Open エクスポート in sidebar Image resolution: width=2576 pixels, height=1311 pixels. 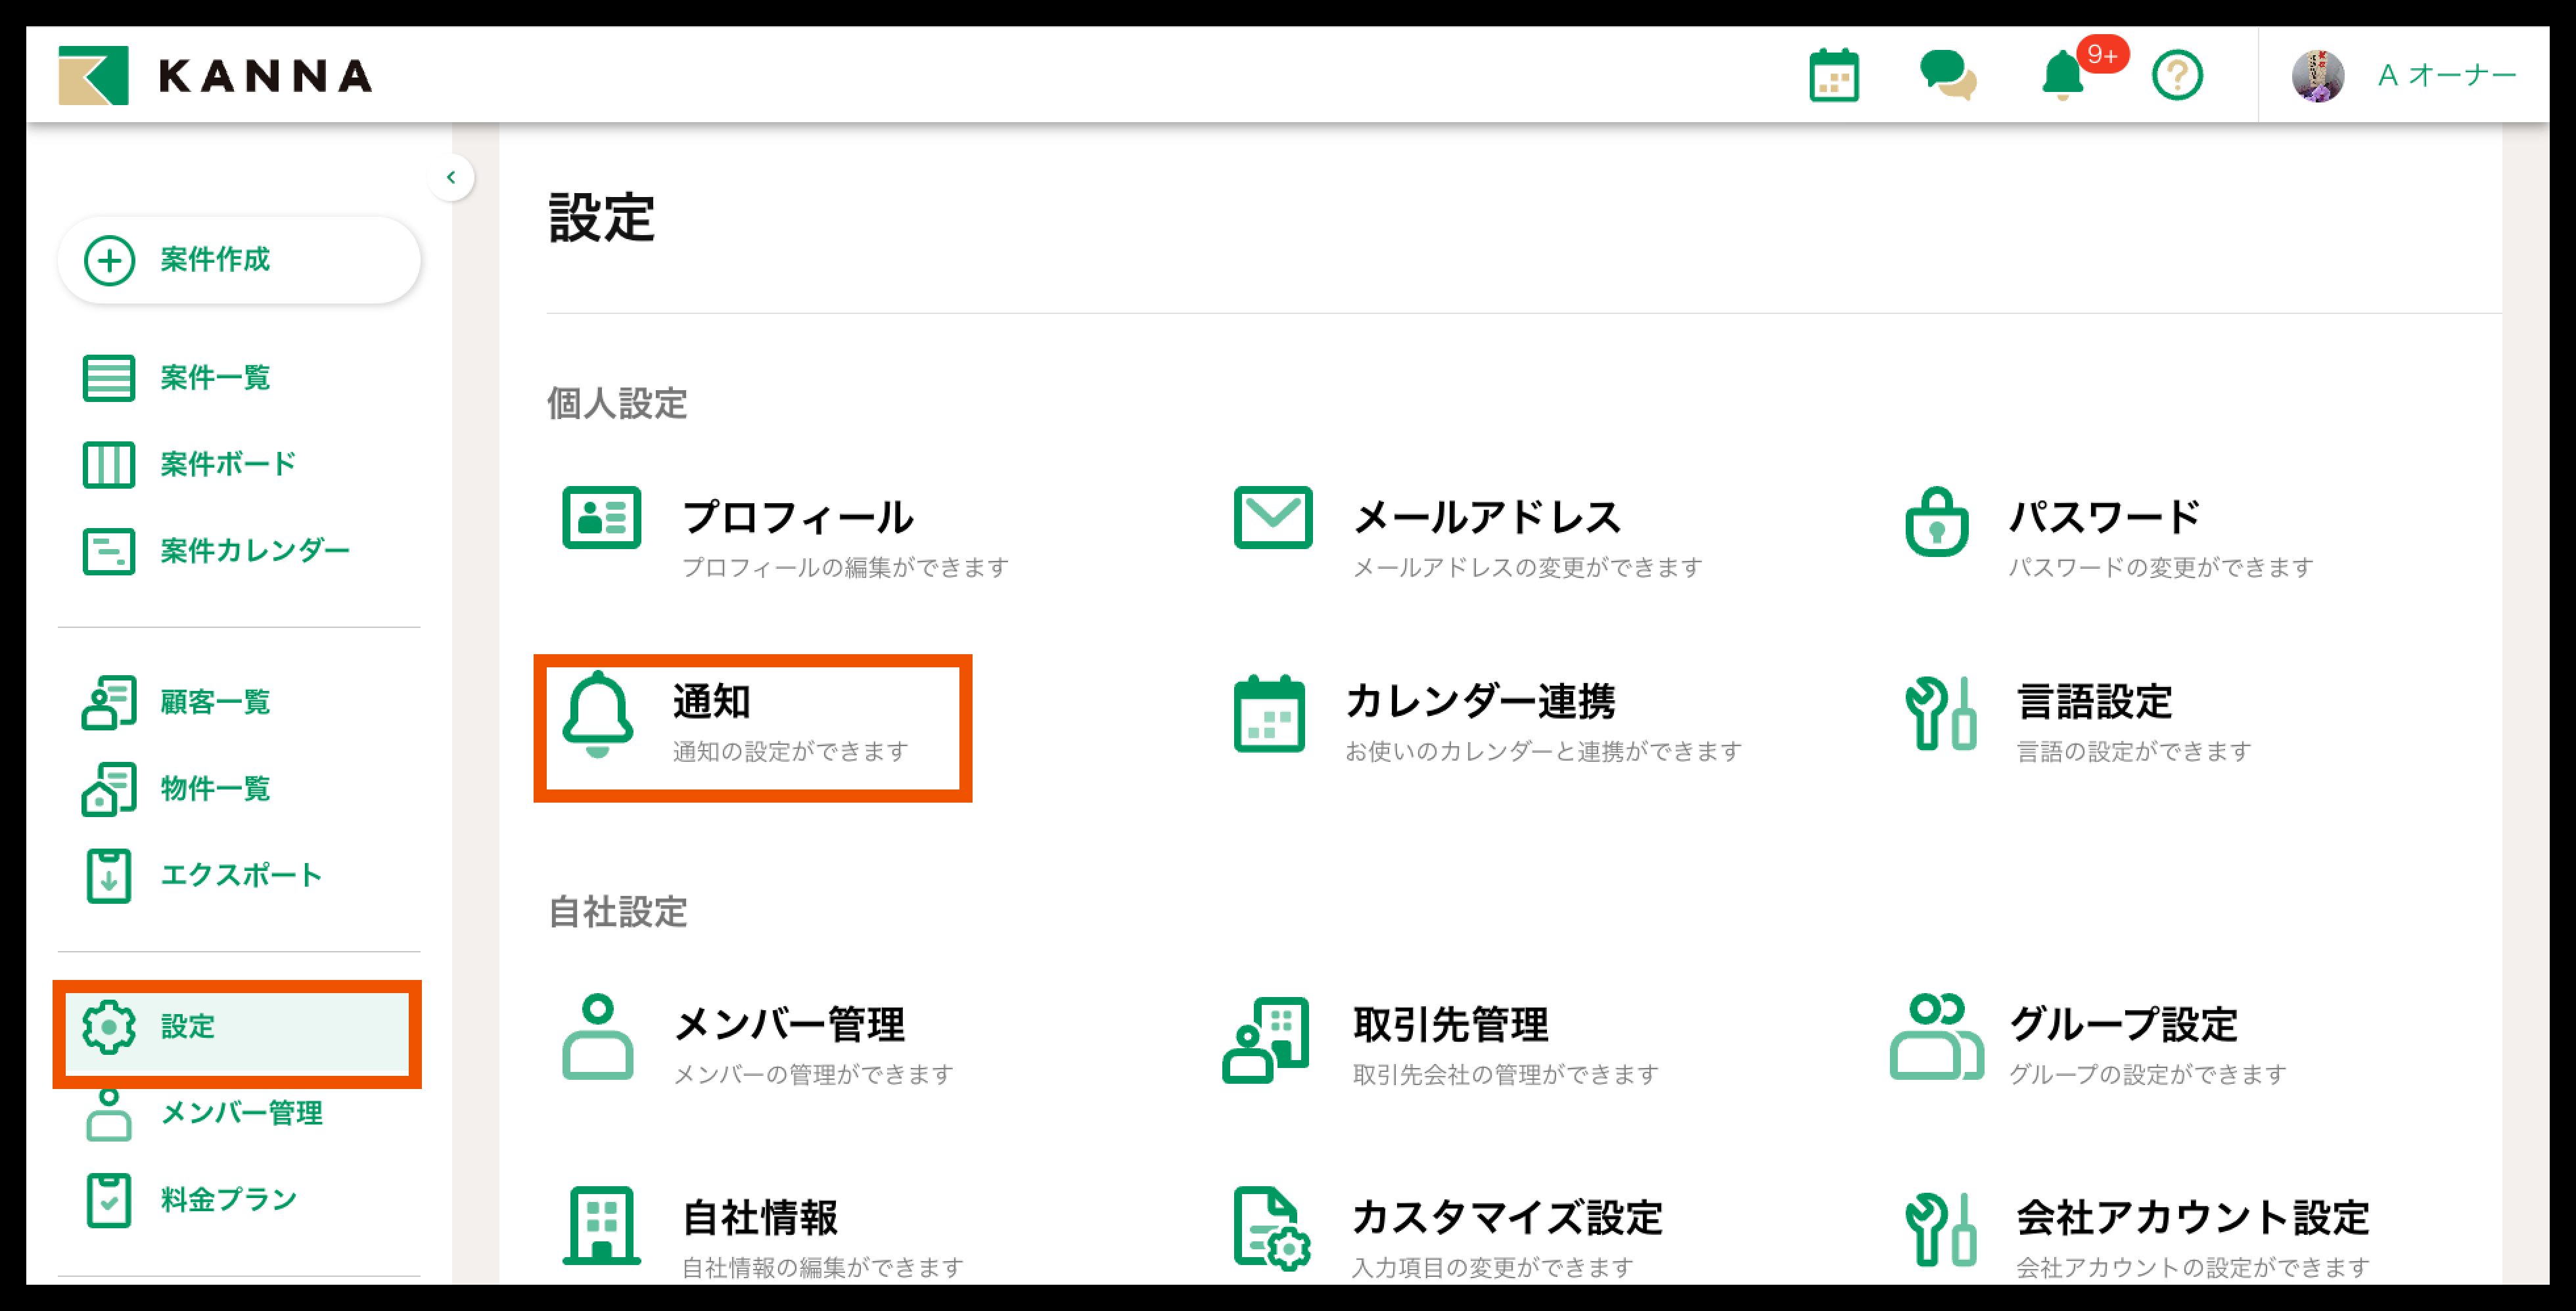click(x=241, y=876)
